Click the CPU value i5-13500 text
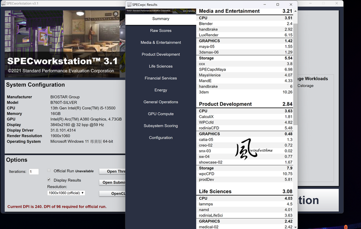 click(x=83, y=108)
